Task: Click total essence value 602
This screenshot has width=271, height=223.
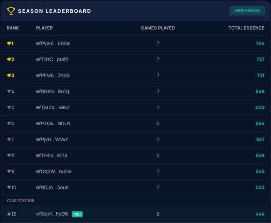Action: click(x=260, y=107)
